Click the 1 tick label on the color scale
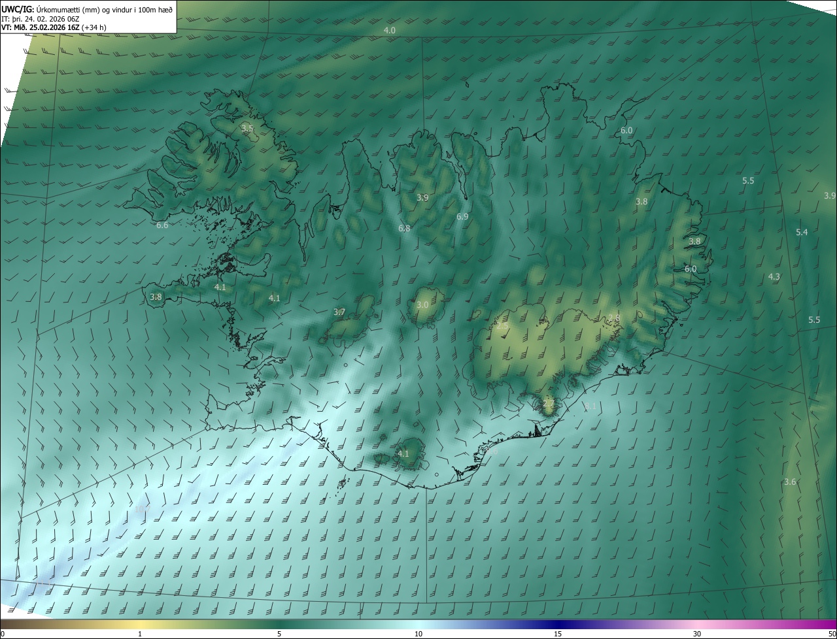The width and height of the screenshot is (837, 639). pos(140,634)
